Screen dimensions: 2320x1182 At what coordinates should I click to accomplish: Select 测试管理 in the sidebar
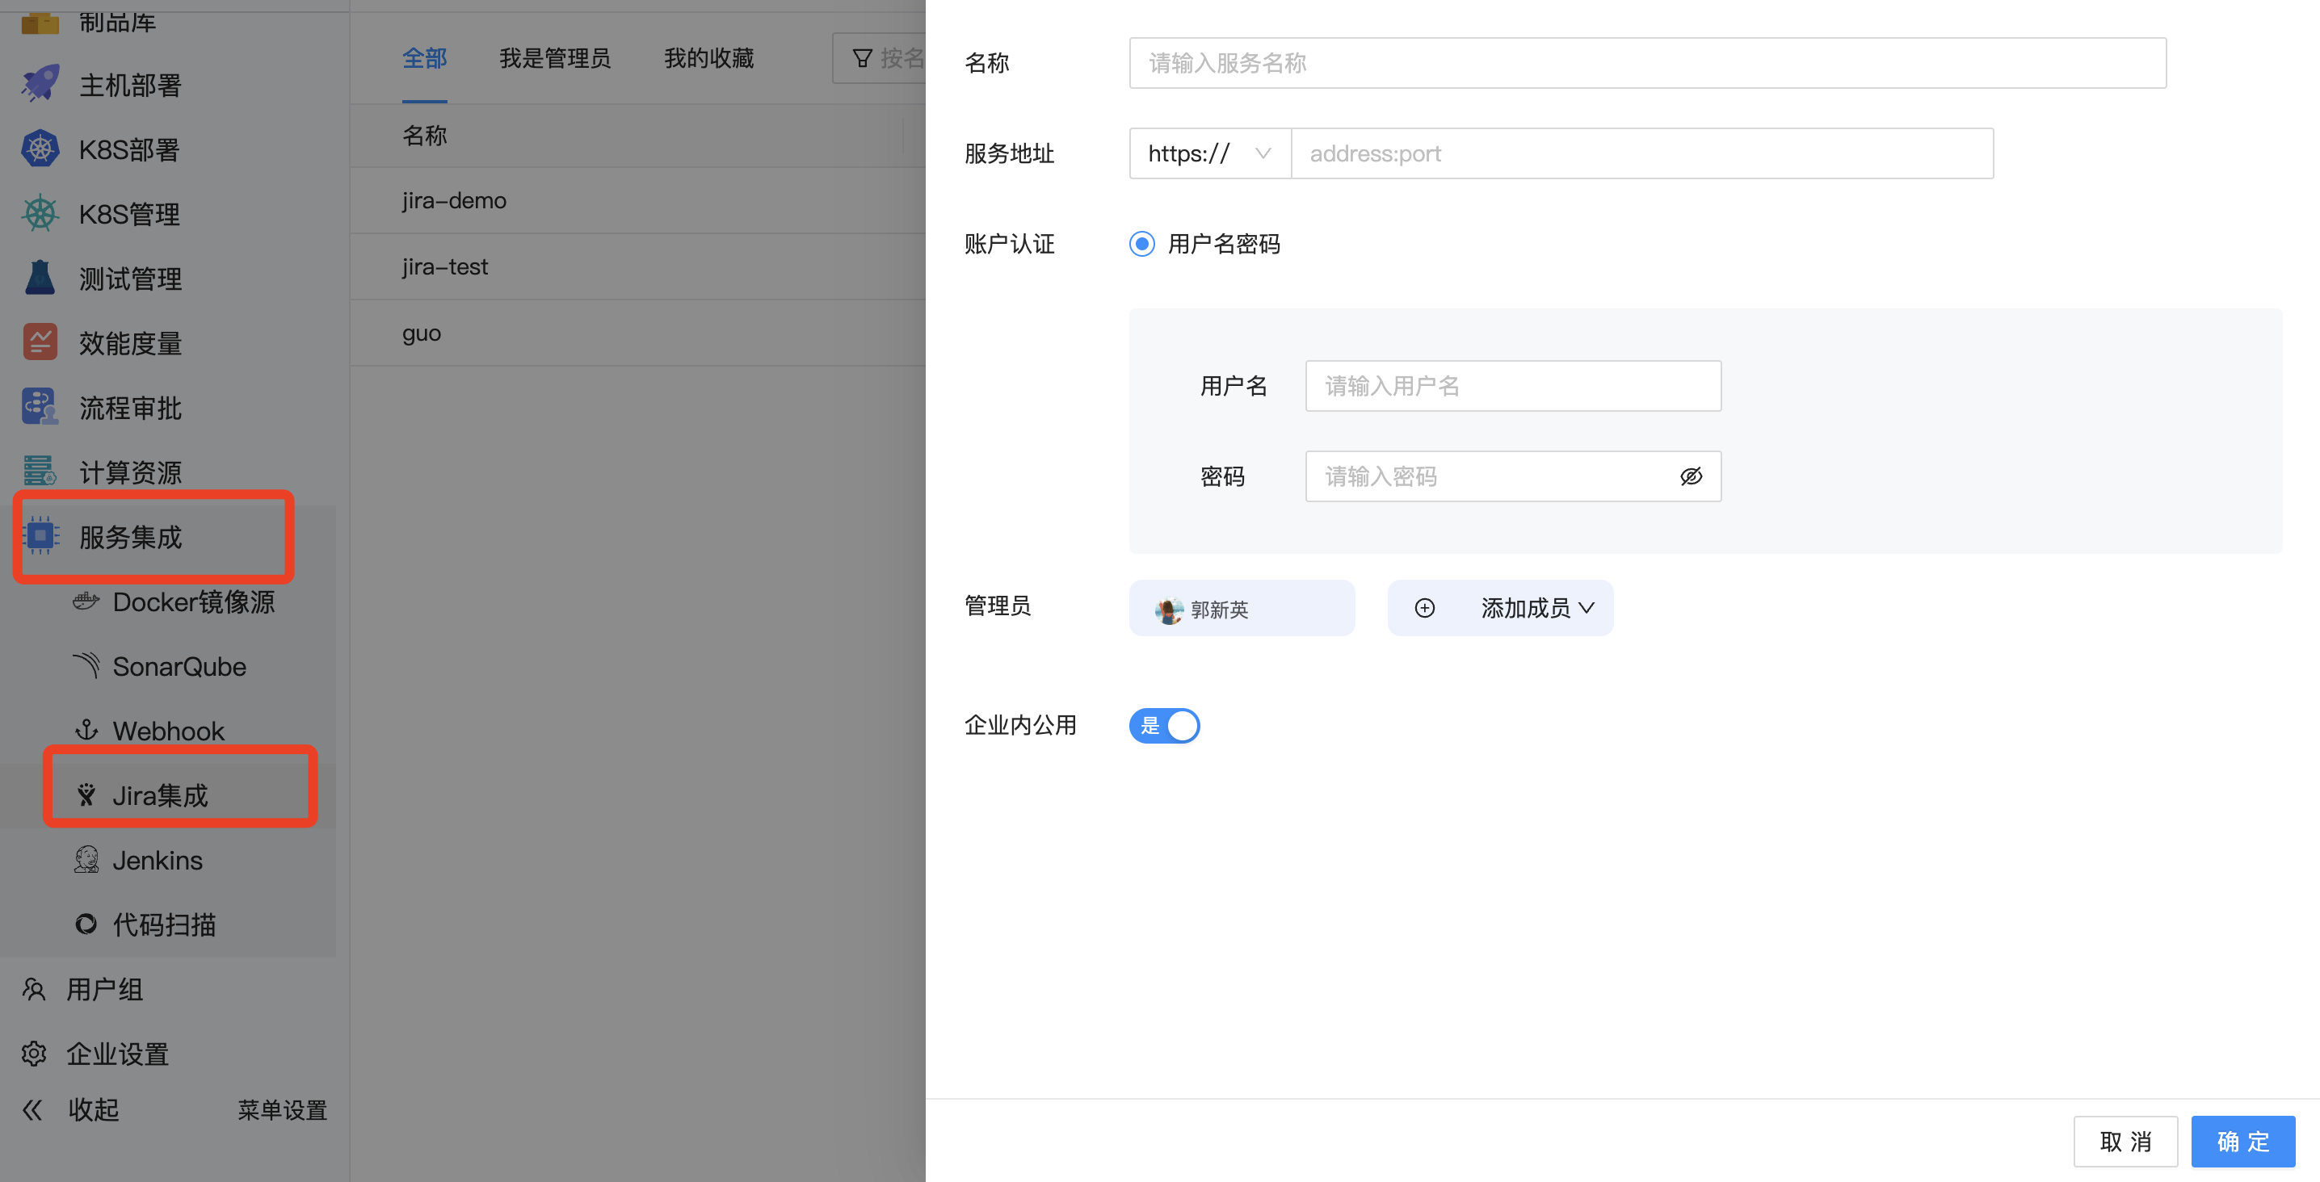point(130,277)
